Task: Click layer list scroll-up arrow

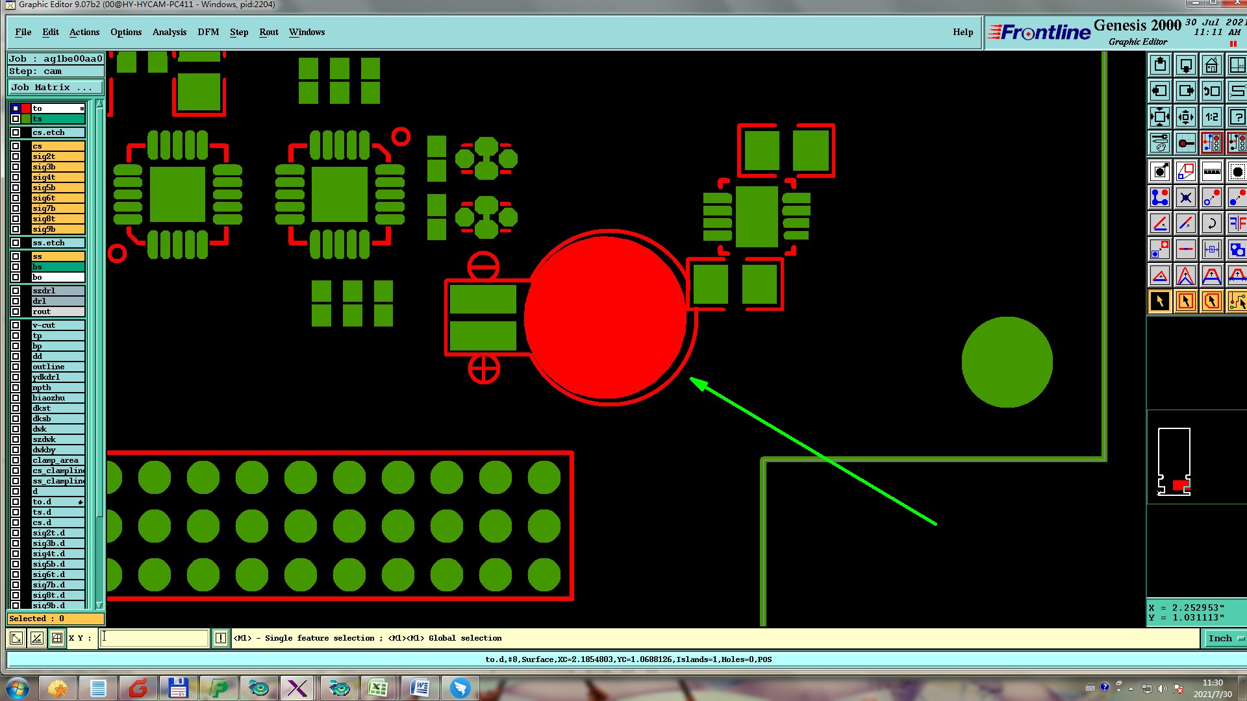Action: click(x=99, y=104)
